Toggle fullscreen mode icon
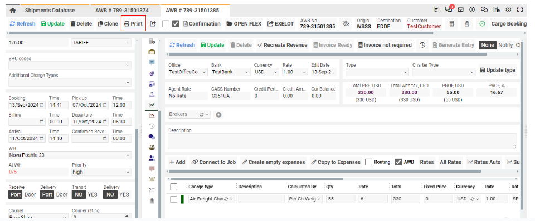 click(520, 10)
